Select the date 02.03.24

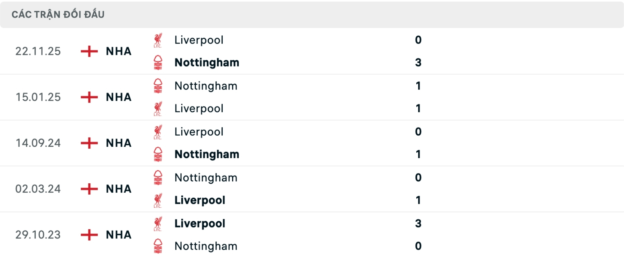[38, 189]
